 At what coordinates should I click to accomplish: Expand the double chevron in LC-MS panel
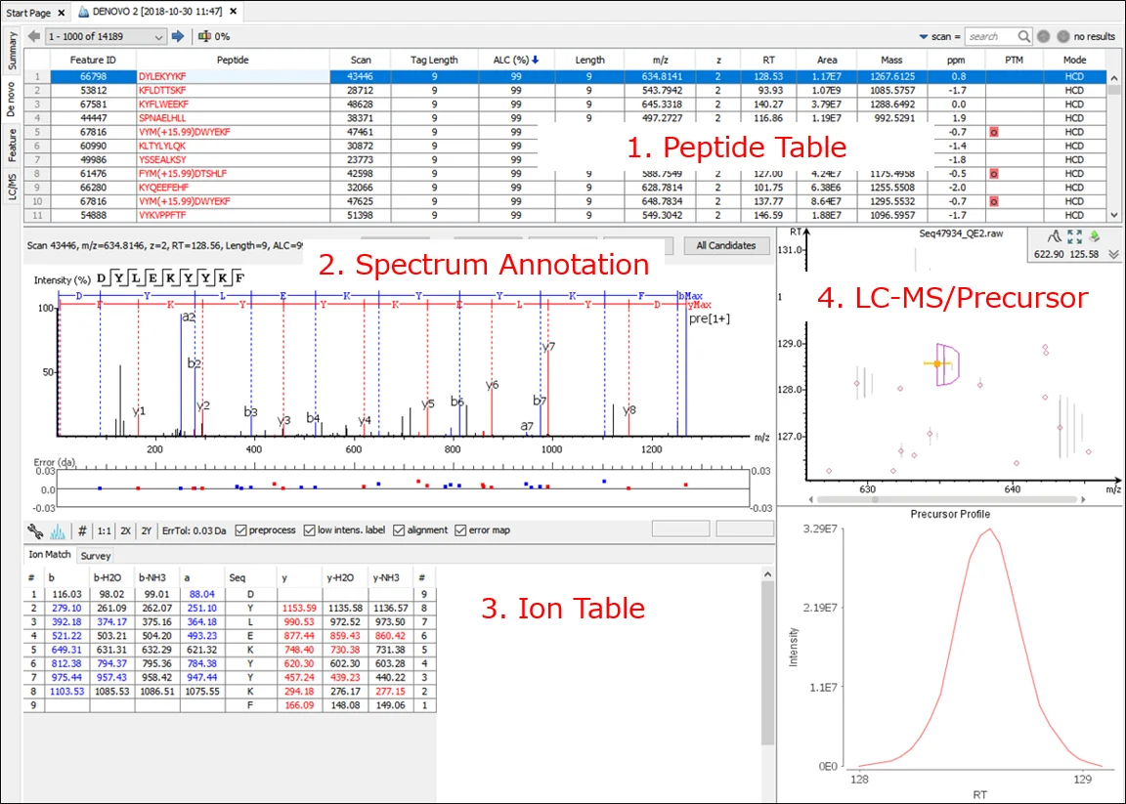point(1112,254)
